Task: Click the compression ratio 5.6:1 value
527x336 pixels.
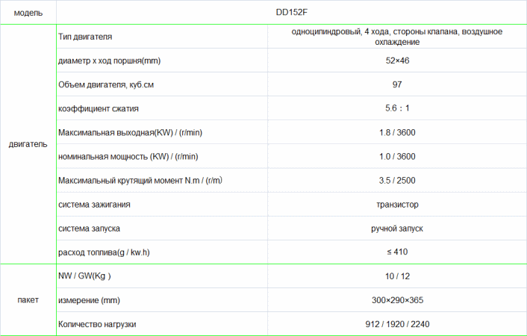Action: click(397, 108)
